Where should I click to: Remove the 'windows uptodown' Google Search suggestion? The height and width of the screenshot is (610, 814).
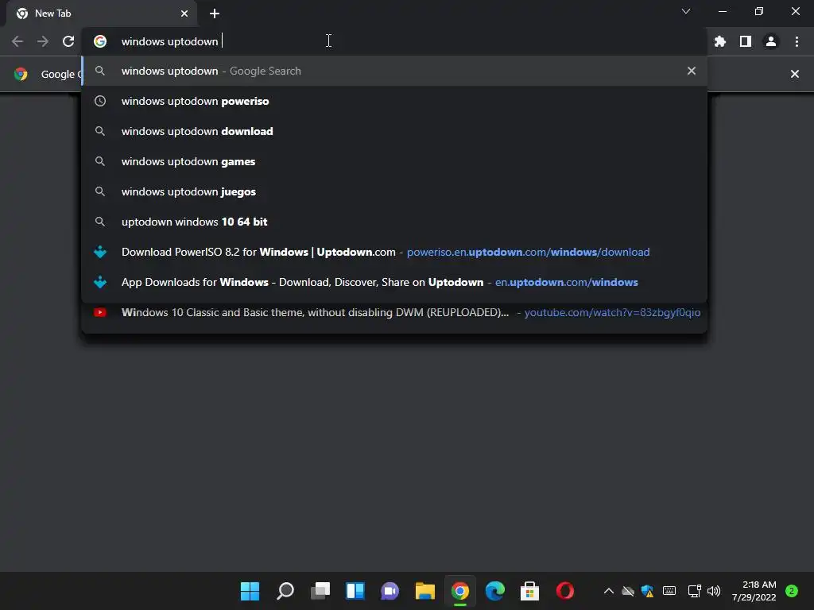[692, 71]
